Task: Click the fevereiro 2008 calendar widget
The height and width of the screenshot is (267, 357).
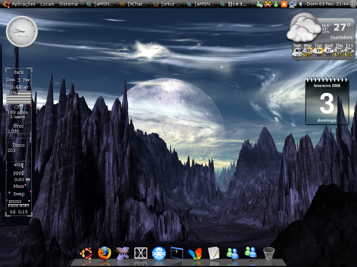Action: 327,101
